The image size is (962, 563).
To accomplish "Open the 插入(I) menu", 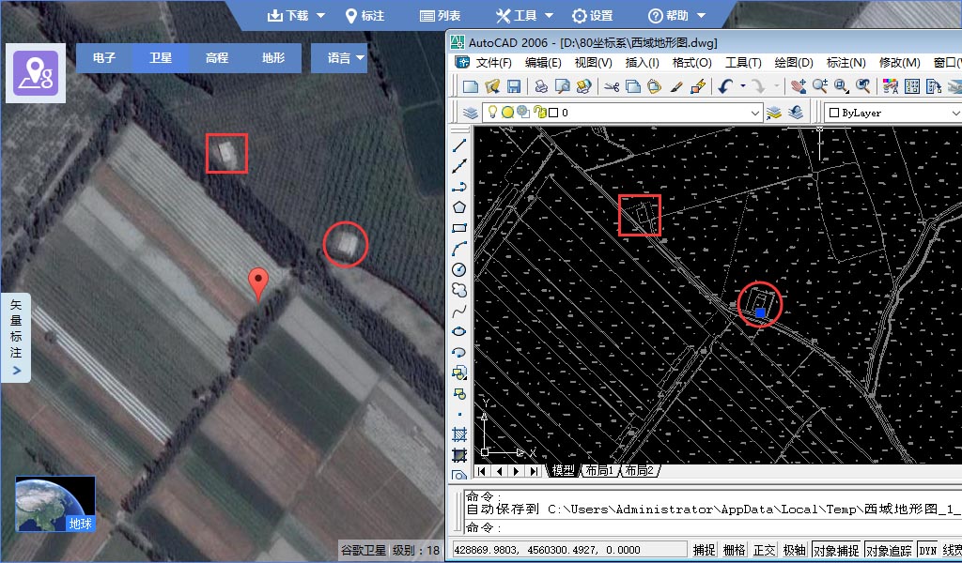I will click(x=642, y=63).
